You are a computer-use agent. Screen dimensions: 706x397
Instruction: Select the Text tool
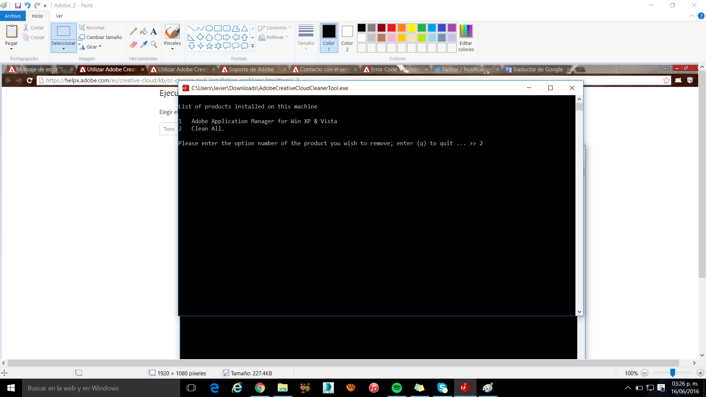[x=154, y=32]
